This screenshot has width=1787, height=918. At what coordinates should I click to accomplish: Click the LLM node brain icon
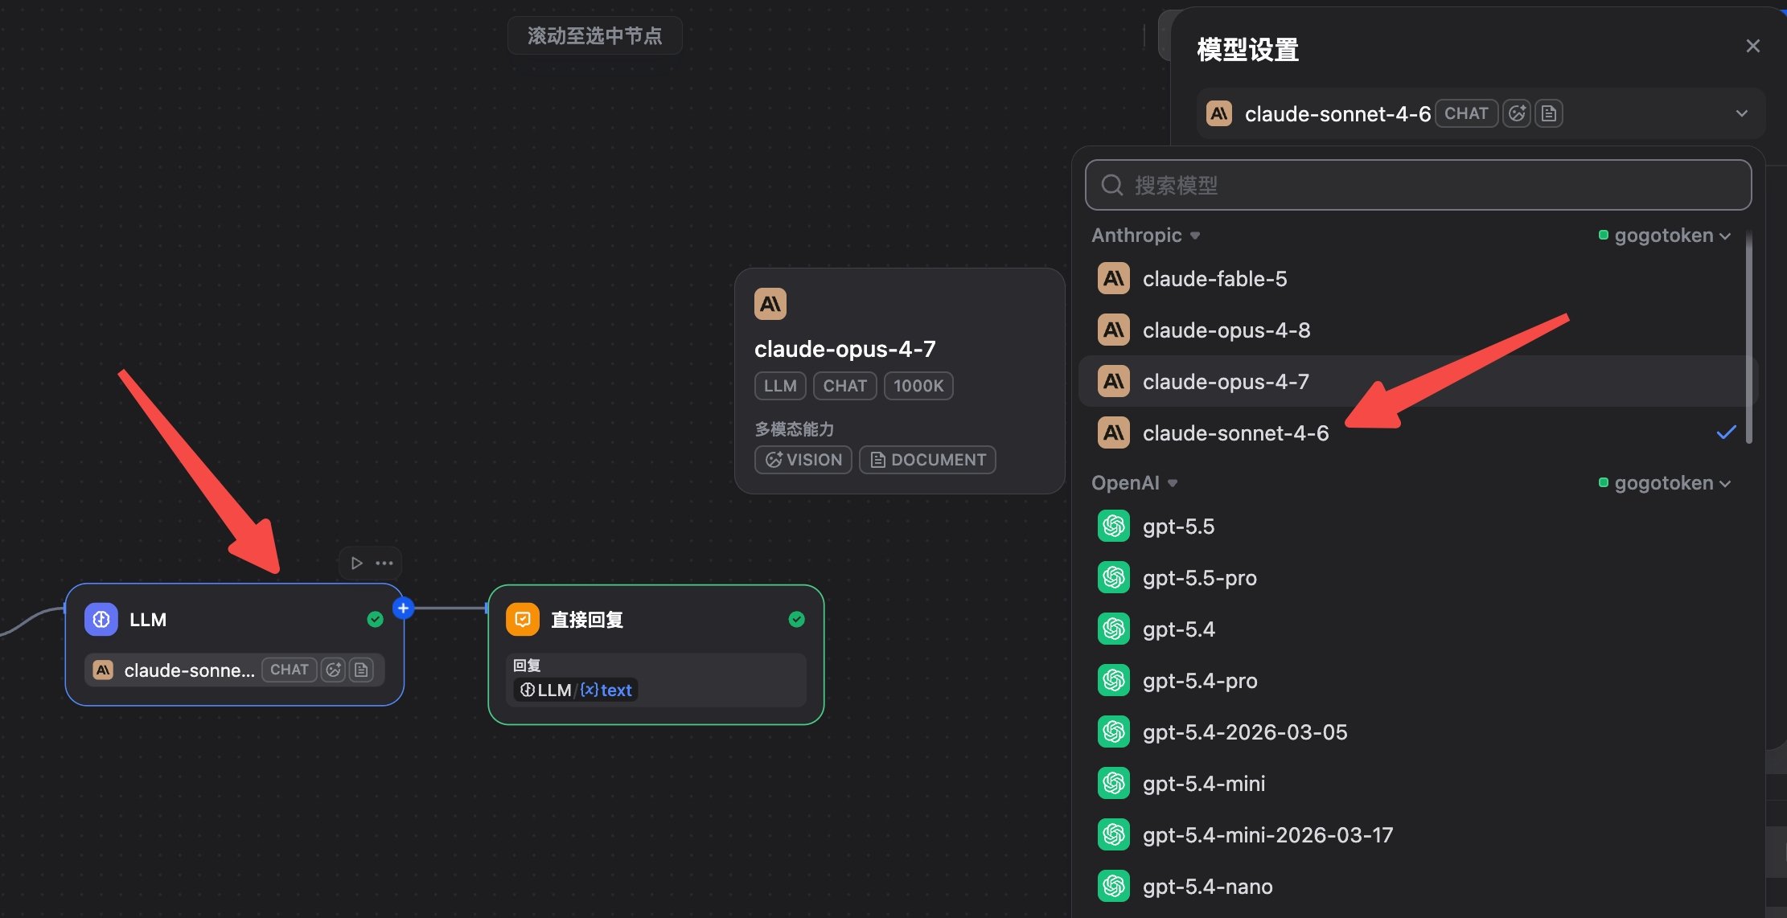click(101, 620)
